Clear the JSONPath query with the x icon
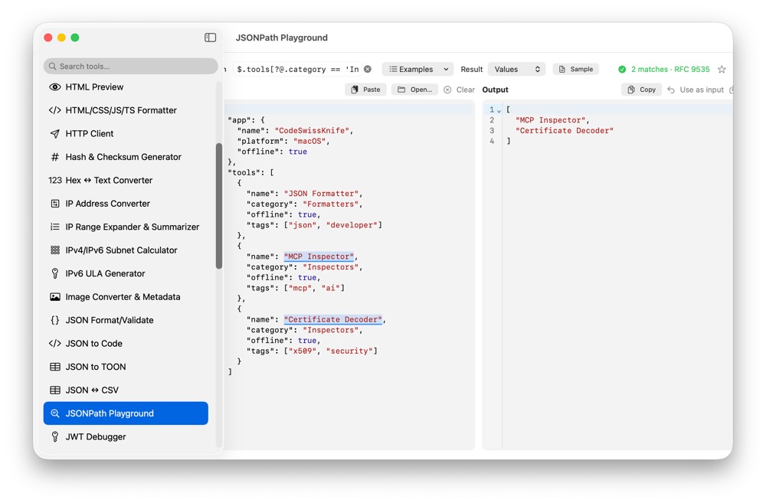The image size is (766, 503). (x=368, y=70)
